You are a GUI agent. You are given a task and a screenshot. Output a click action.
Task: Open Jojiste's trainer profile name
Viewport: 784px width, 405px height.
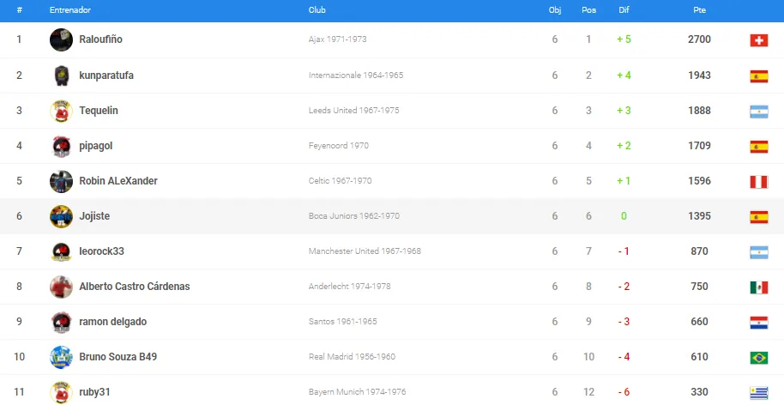point(94,216)
